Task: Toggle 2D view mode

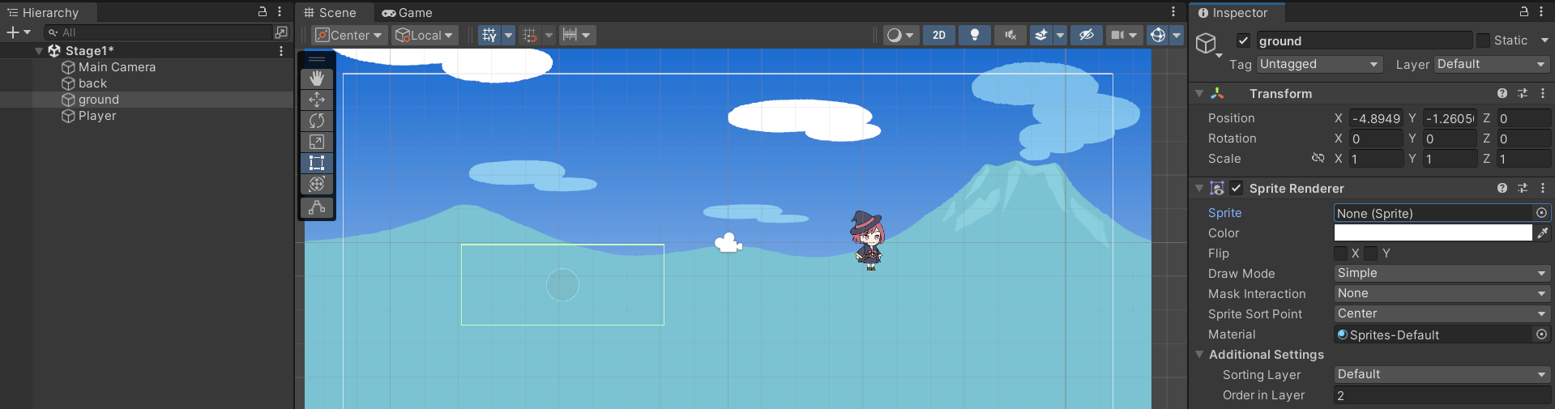Action: 939,35
